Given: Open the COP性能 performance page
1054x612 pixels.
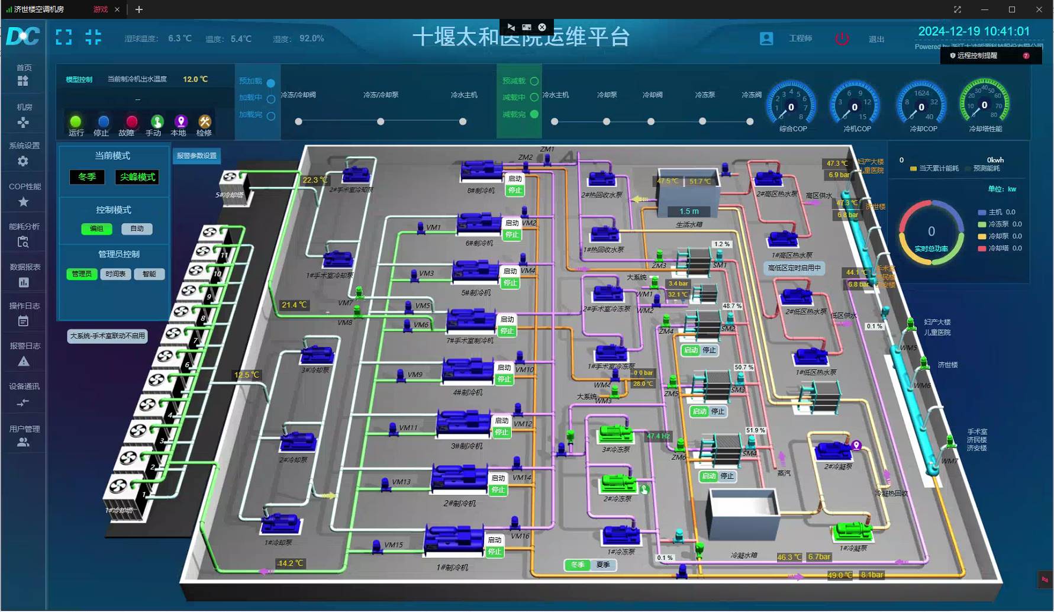Looking at the screenshot, I should click(x=24, y=195).
